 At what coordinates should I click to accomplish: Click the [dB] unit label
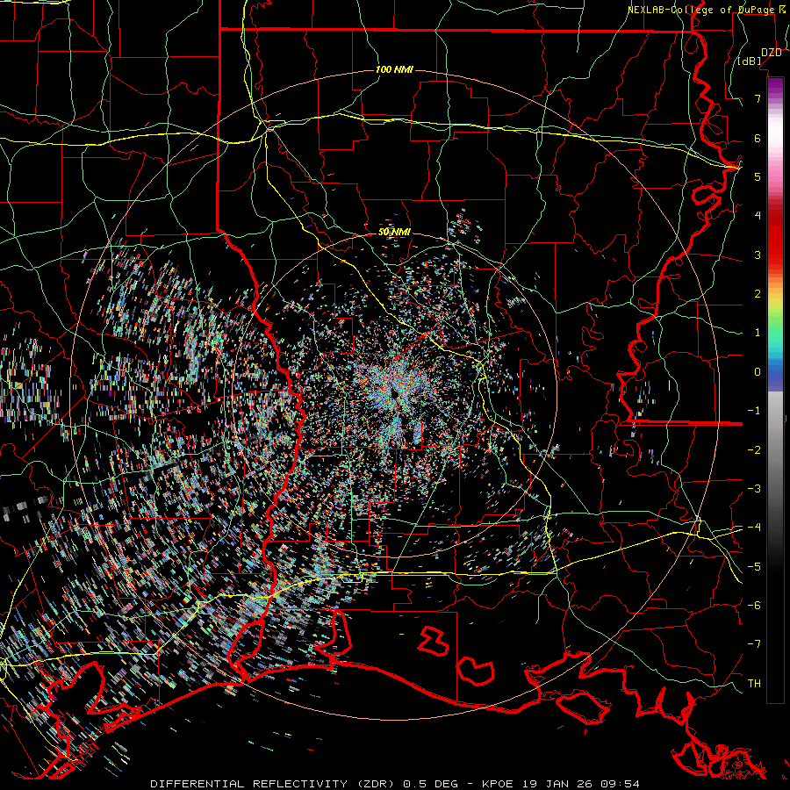tap(750, 61)
